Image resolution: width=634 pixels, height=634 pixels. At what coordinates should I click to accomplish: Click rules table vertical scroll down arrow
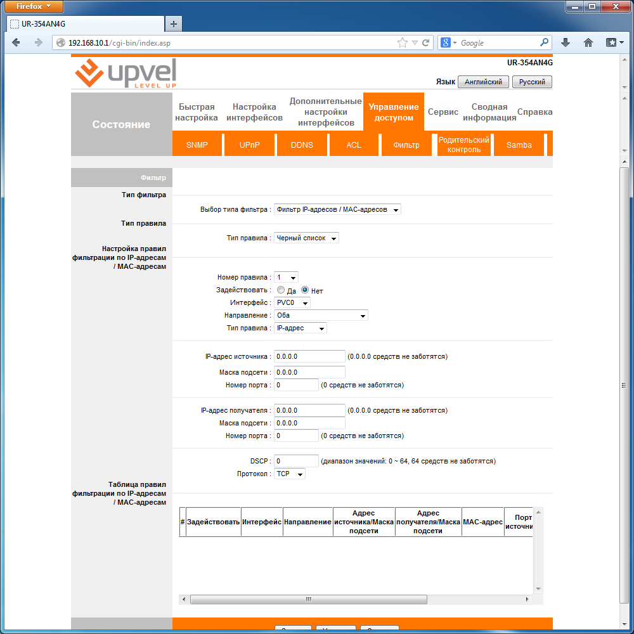[x=538, y=589]
